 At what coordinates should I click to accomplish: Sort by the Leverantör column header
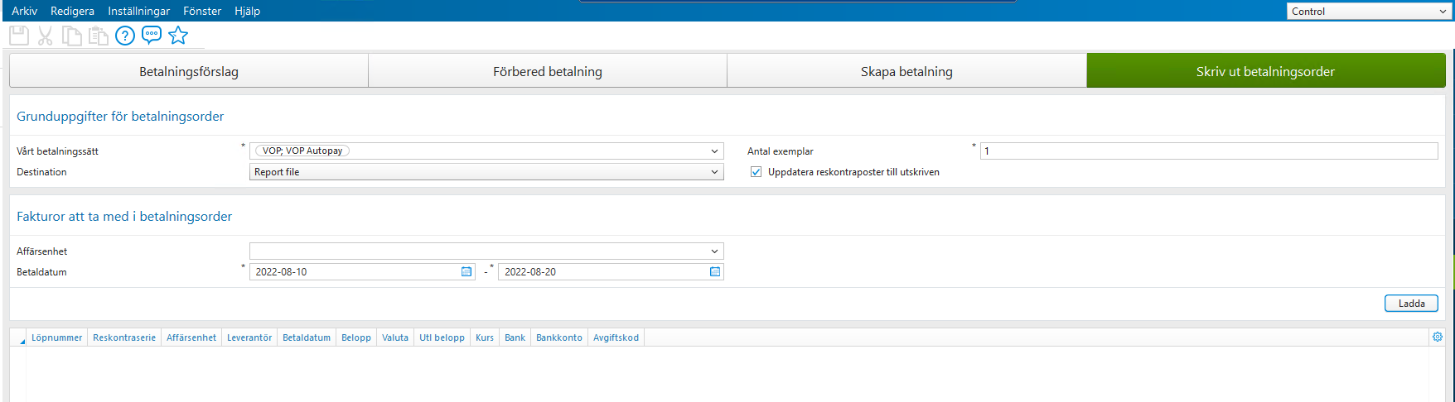click(x=249, y=337)
